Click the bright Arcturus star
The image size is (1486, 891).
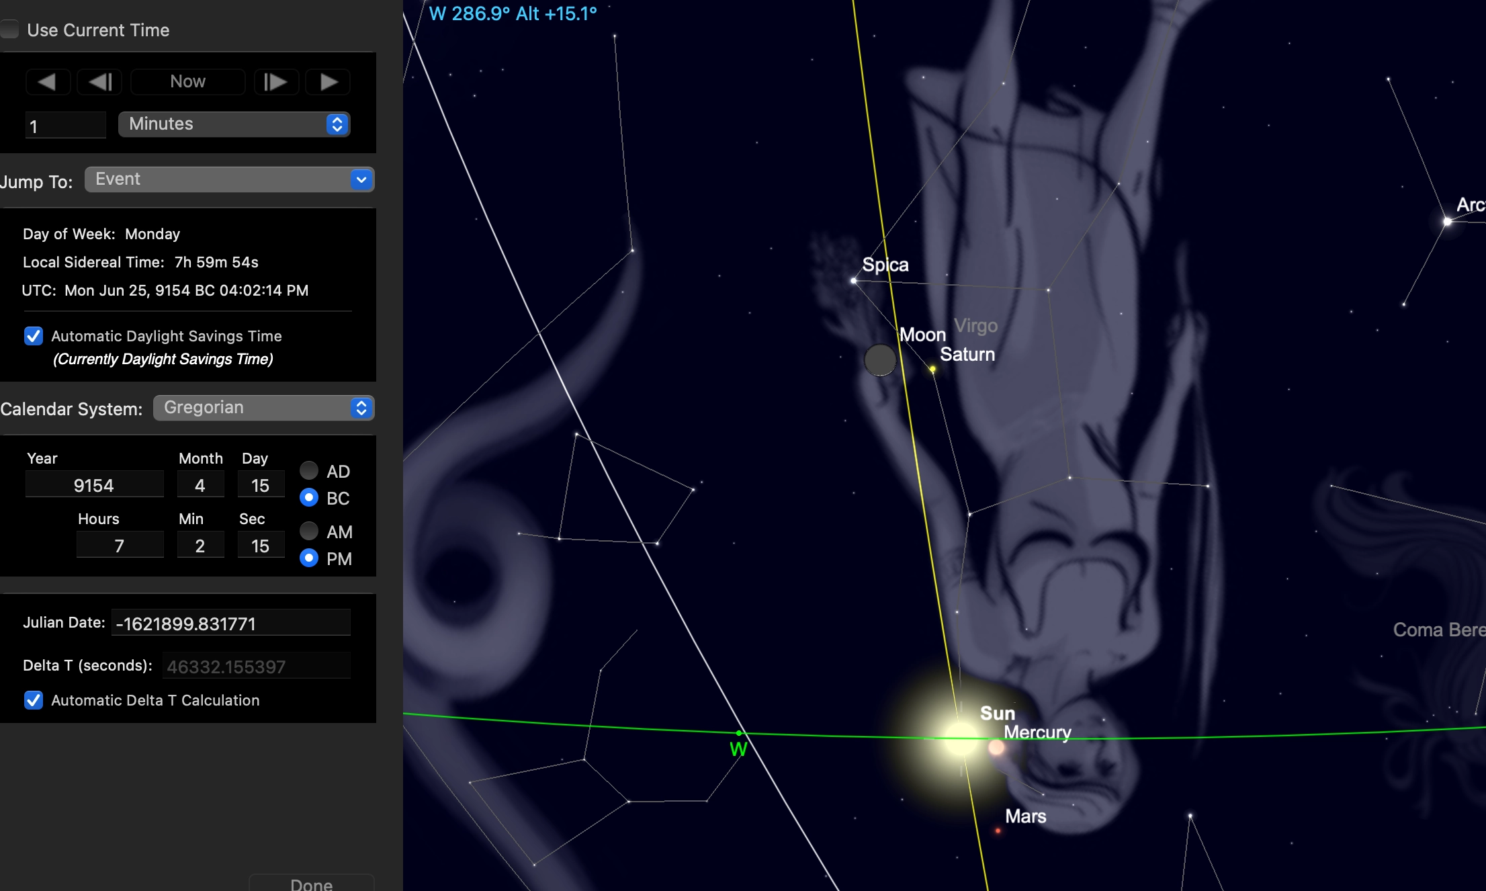[x=1448, y=221]
